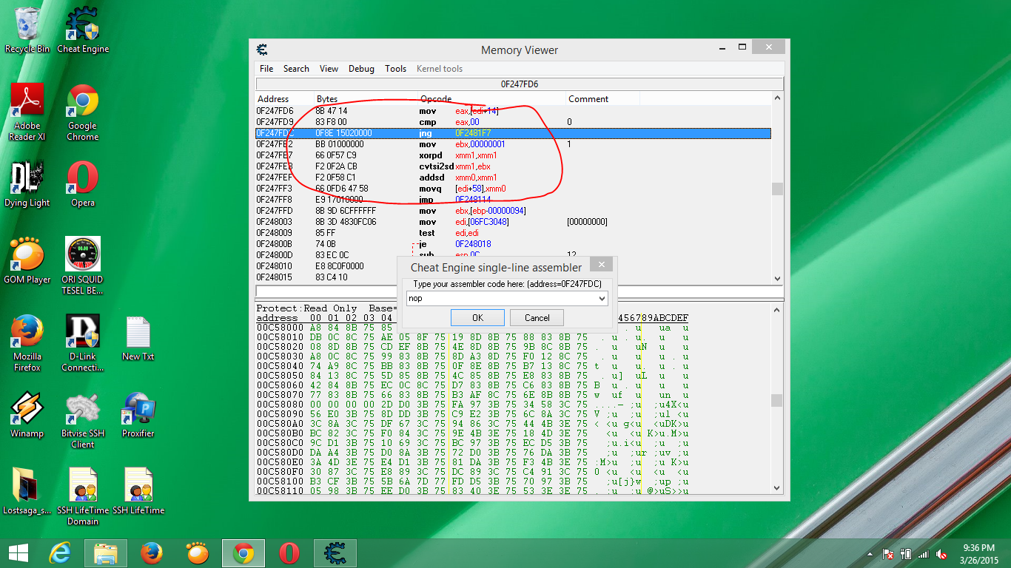Confirm the assembler dialog with OK
The height and width of the screenshot is (568, 1011).
coord(477,318)
